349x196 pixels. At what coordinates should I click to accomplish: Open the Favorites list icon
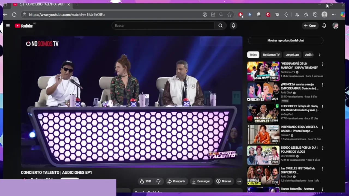tap(306, 15)
